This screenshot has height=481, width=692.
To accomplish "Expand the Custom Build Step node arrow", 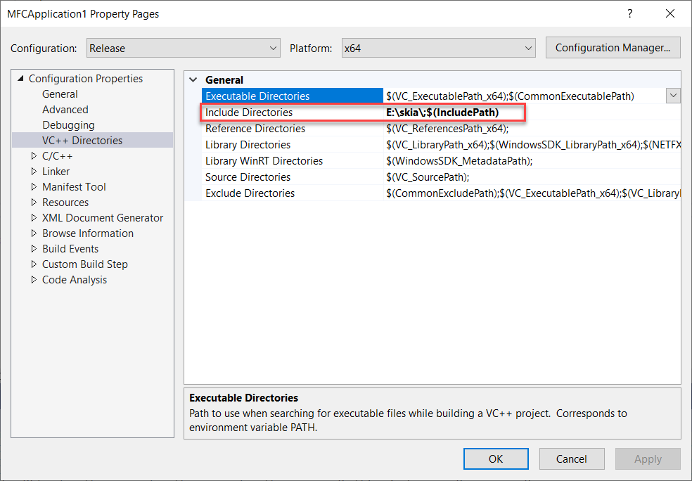I will pyautogui.click(x=34, y=264).
